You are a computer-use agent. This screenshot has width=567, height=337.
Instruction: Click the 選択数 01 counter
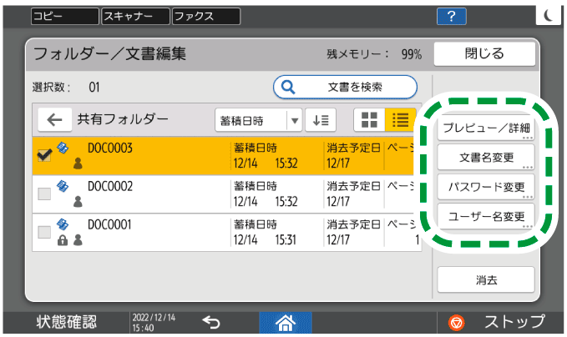pyautogui.click(x=66, y=87)
